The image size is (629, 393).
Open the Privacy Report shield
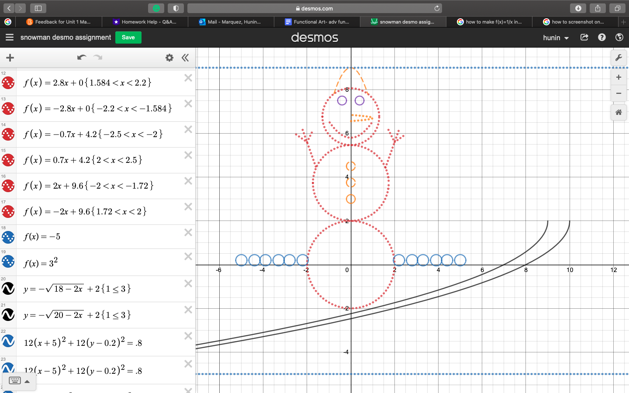click(x=176, y=8)
